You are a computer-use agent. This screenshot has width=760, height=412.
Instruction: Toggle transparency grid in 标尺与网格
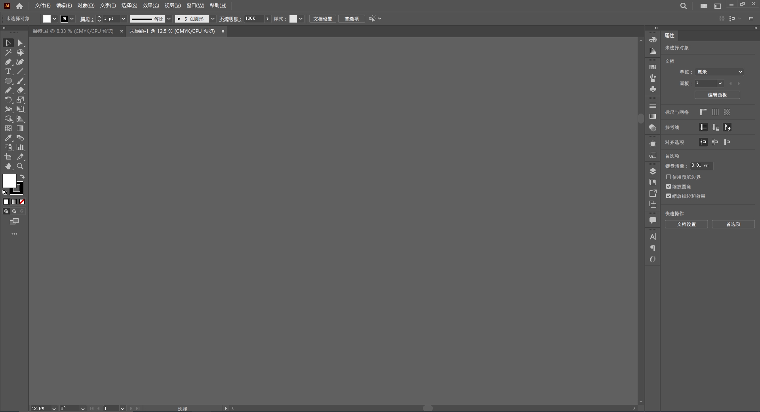pos(727,112)
